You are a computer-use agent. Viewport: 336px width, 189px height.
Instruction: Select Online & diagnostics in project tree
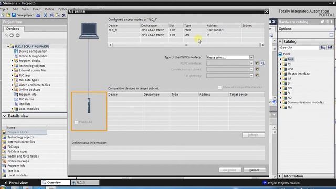(x=33, y=56)
